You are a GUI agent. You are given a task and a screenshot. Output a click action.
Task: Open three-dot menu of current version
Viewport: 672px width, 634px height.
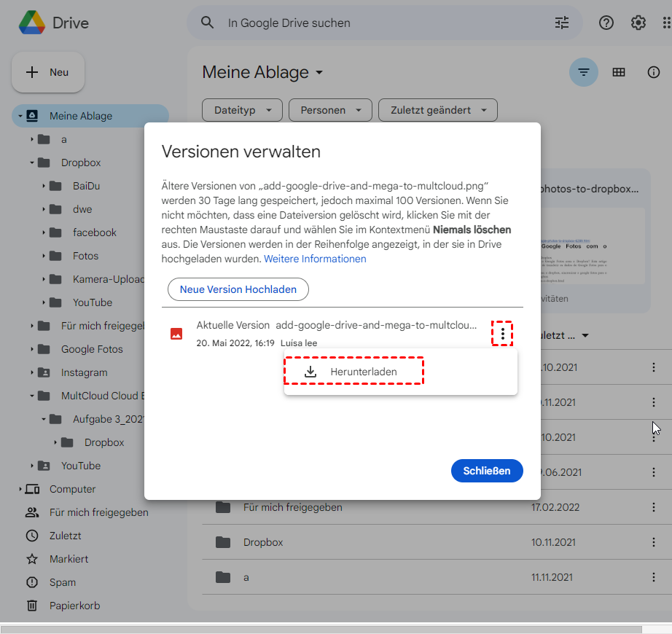tap(502, 333)
